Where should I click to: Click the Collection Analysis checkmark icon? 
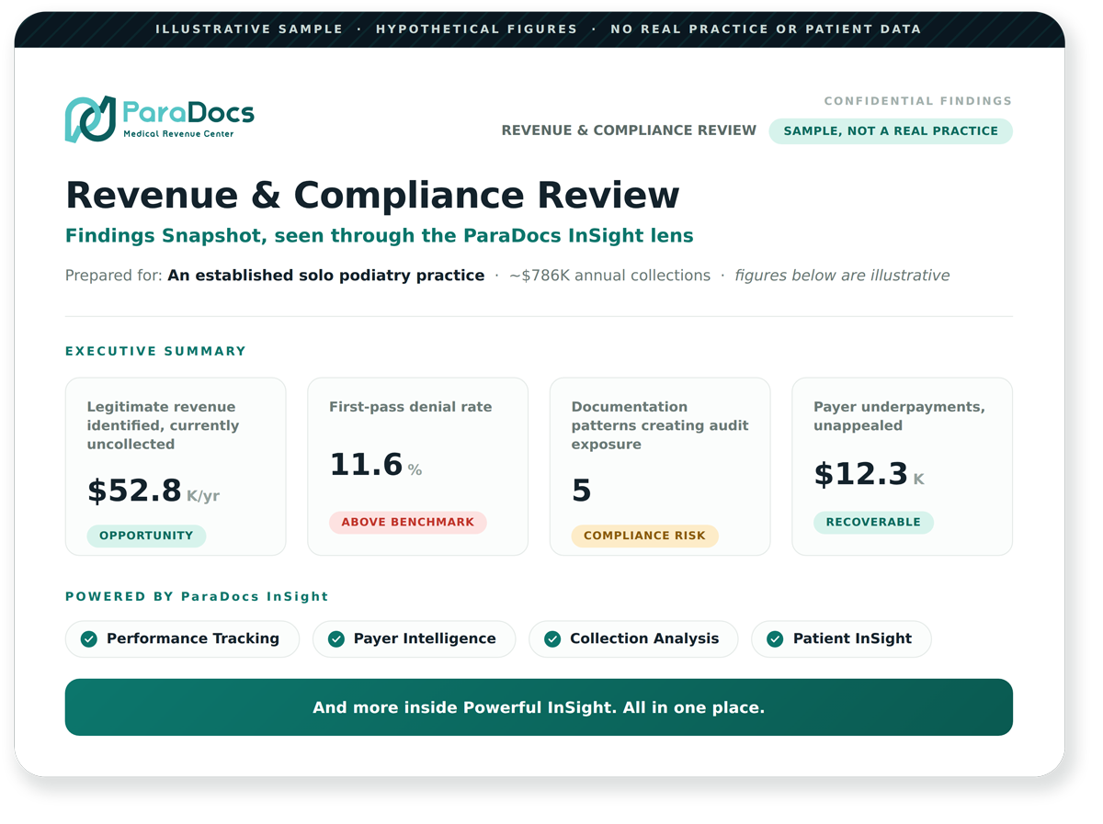coord(552,639)
